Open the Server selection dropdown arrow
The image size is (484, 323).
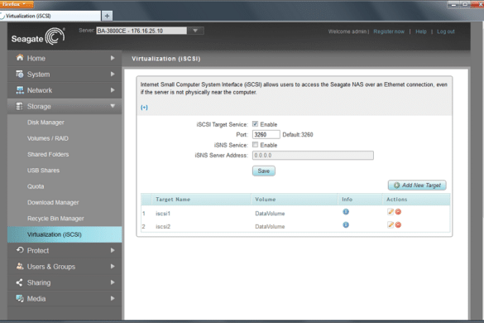coord(195,31)
